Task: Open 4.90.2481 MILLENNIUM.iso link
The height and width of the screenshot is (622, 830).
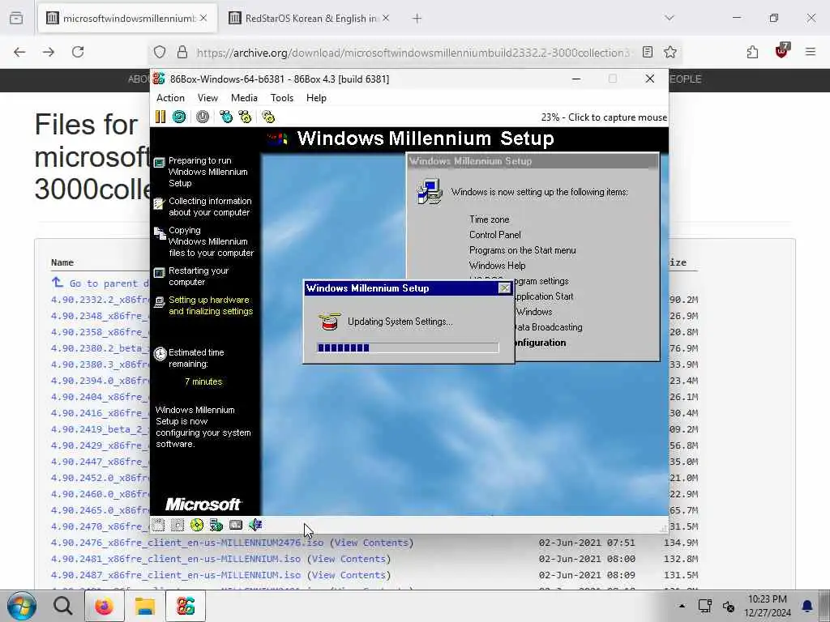Action: pyautogui.click(x=176, y=559)
